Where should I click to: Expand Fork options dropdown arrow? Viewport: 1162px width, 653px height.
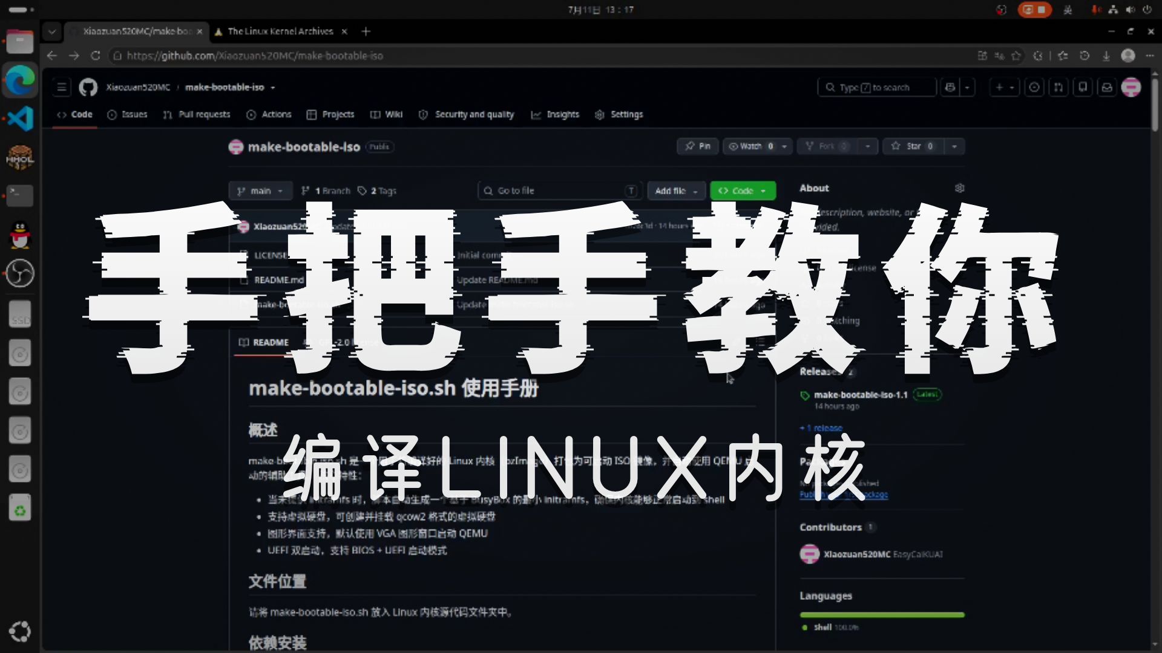pos(868,146)
